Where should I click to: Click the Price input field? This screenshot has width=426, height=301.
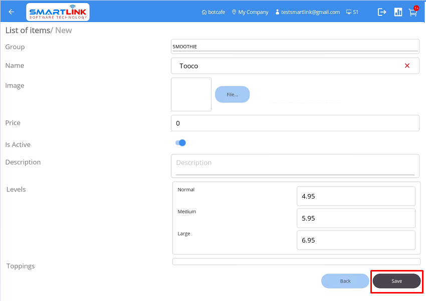[x=295, y=123]
